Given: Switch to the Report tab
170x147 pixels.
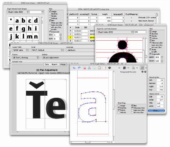Looking at the screenshot, I should pos(54,64).
